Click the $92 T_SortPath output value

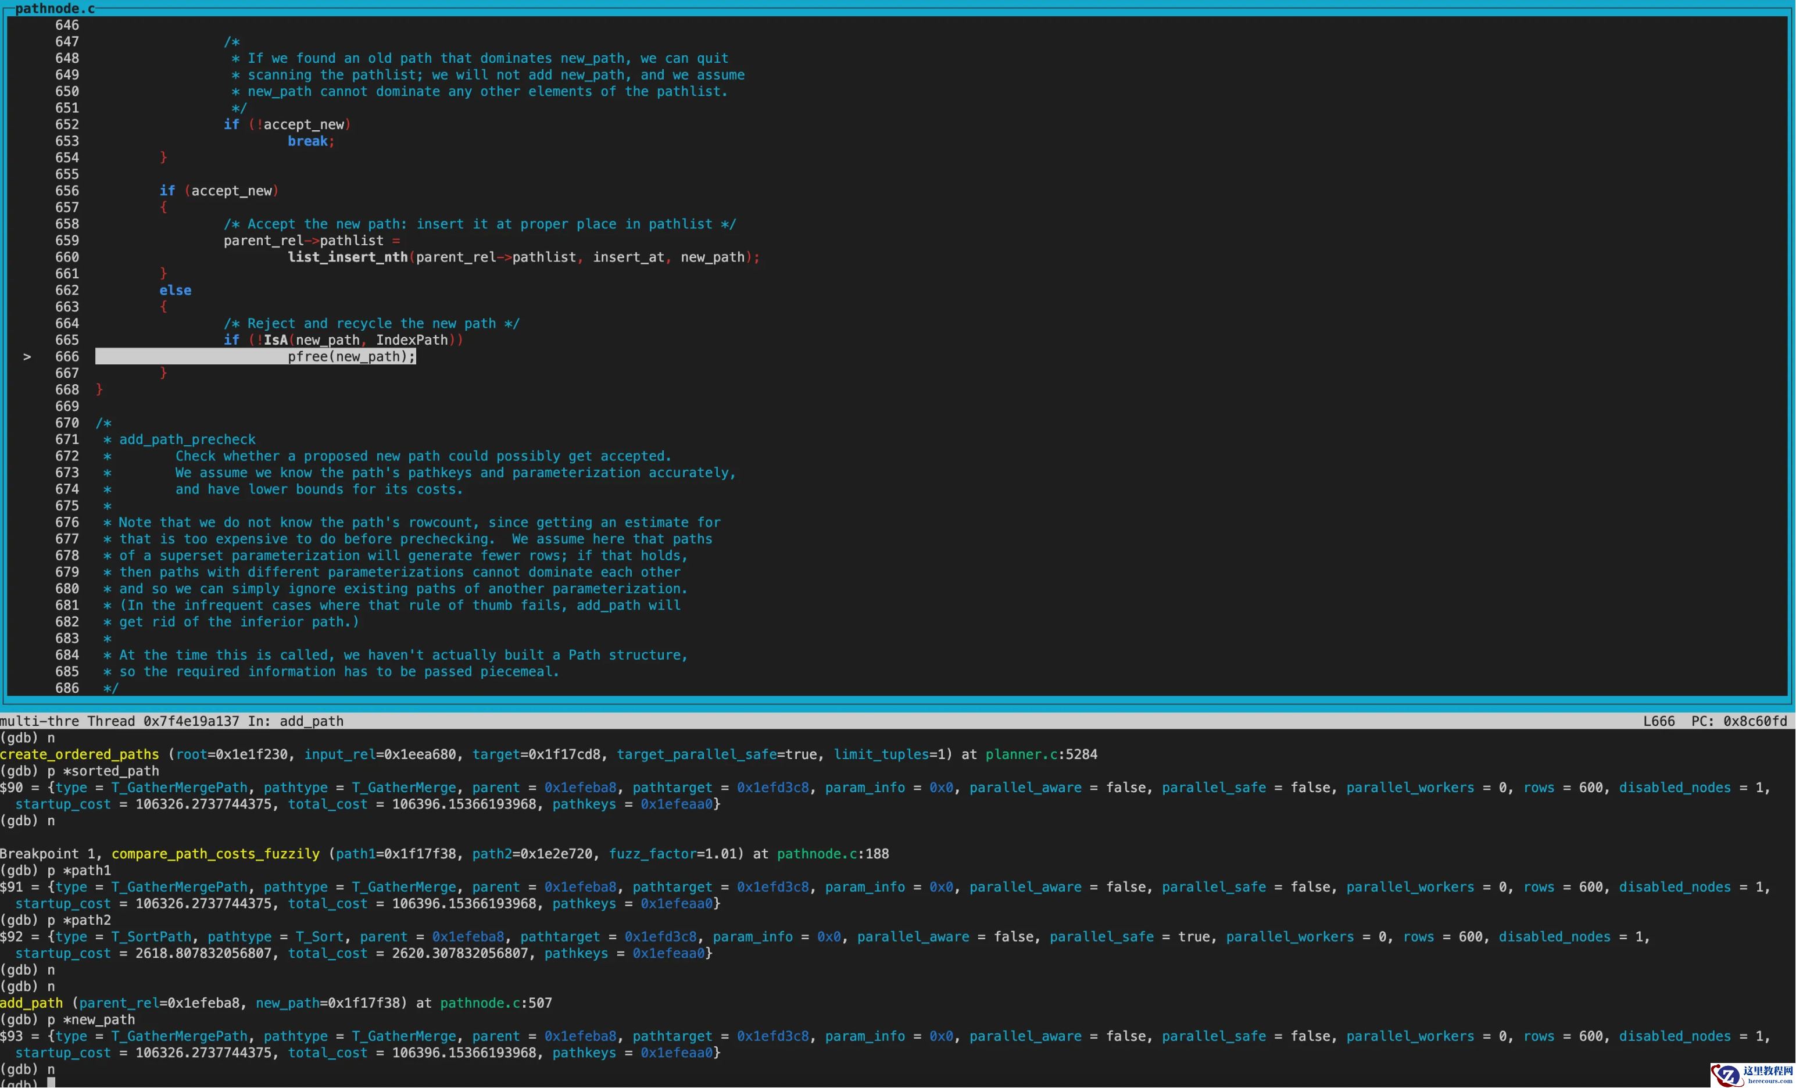(x=152, y=936)
